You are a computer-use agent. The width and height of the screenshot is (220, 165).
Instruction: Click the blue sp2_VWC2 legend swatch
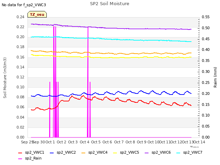(x=52, y=153)
